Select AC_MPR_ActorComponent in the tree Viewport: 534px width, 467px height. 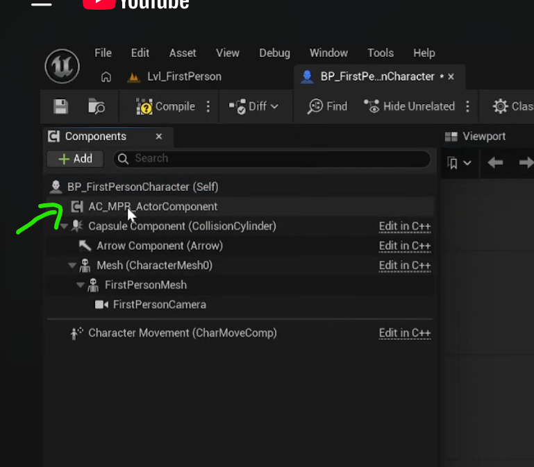point(153,206)
